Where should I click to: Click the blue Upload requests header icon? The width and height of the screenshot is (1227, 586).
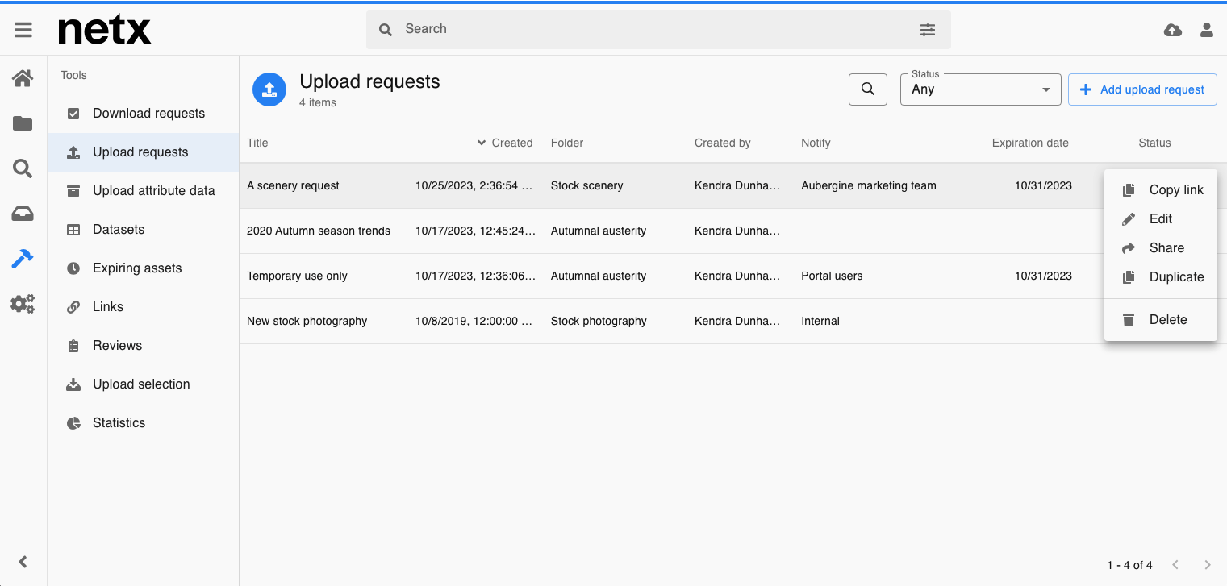(x=270, y=89)
